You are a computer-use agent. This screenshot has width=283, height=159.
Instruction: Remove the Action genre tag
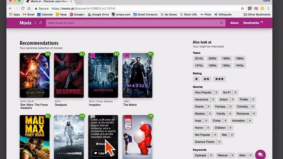[x=233, y=99]
